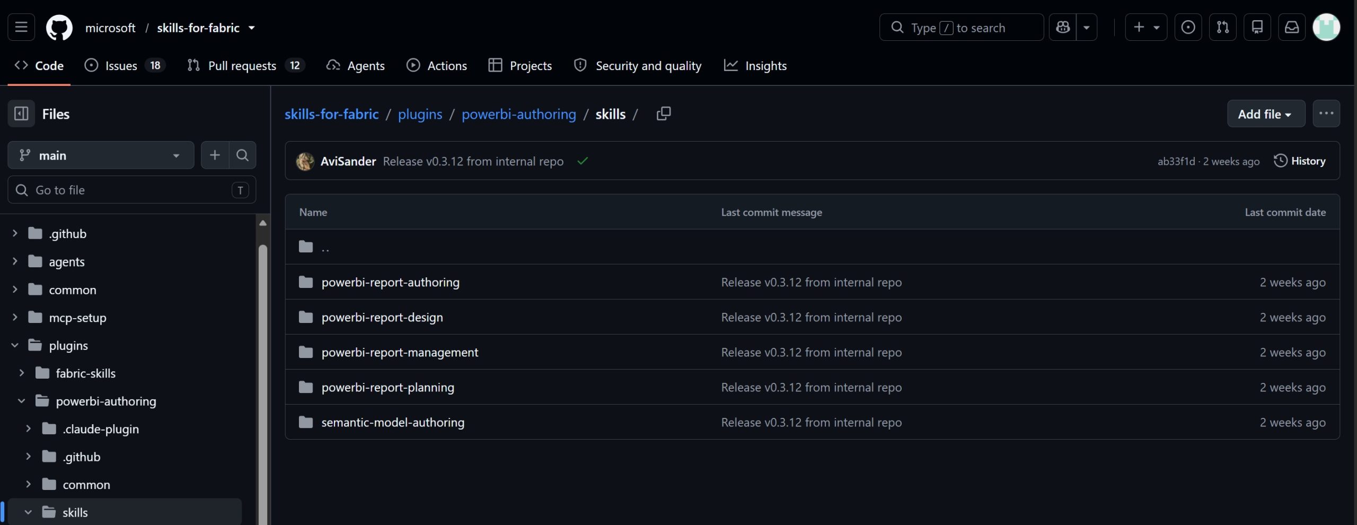Go to plugins in the breadcrumb
1357x525 pixels.
(420, 114)
